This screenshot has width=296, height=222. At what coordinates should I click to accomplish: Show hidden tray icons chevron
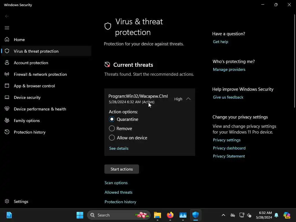[223, 215]
